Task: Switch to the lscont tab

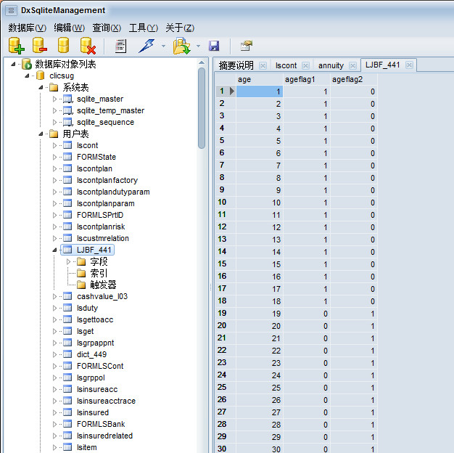Action: click(x=286, y=66)
